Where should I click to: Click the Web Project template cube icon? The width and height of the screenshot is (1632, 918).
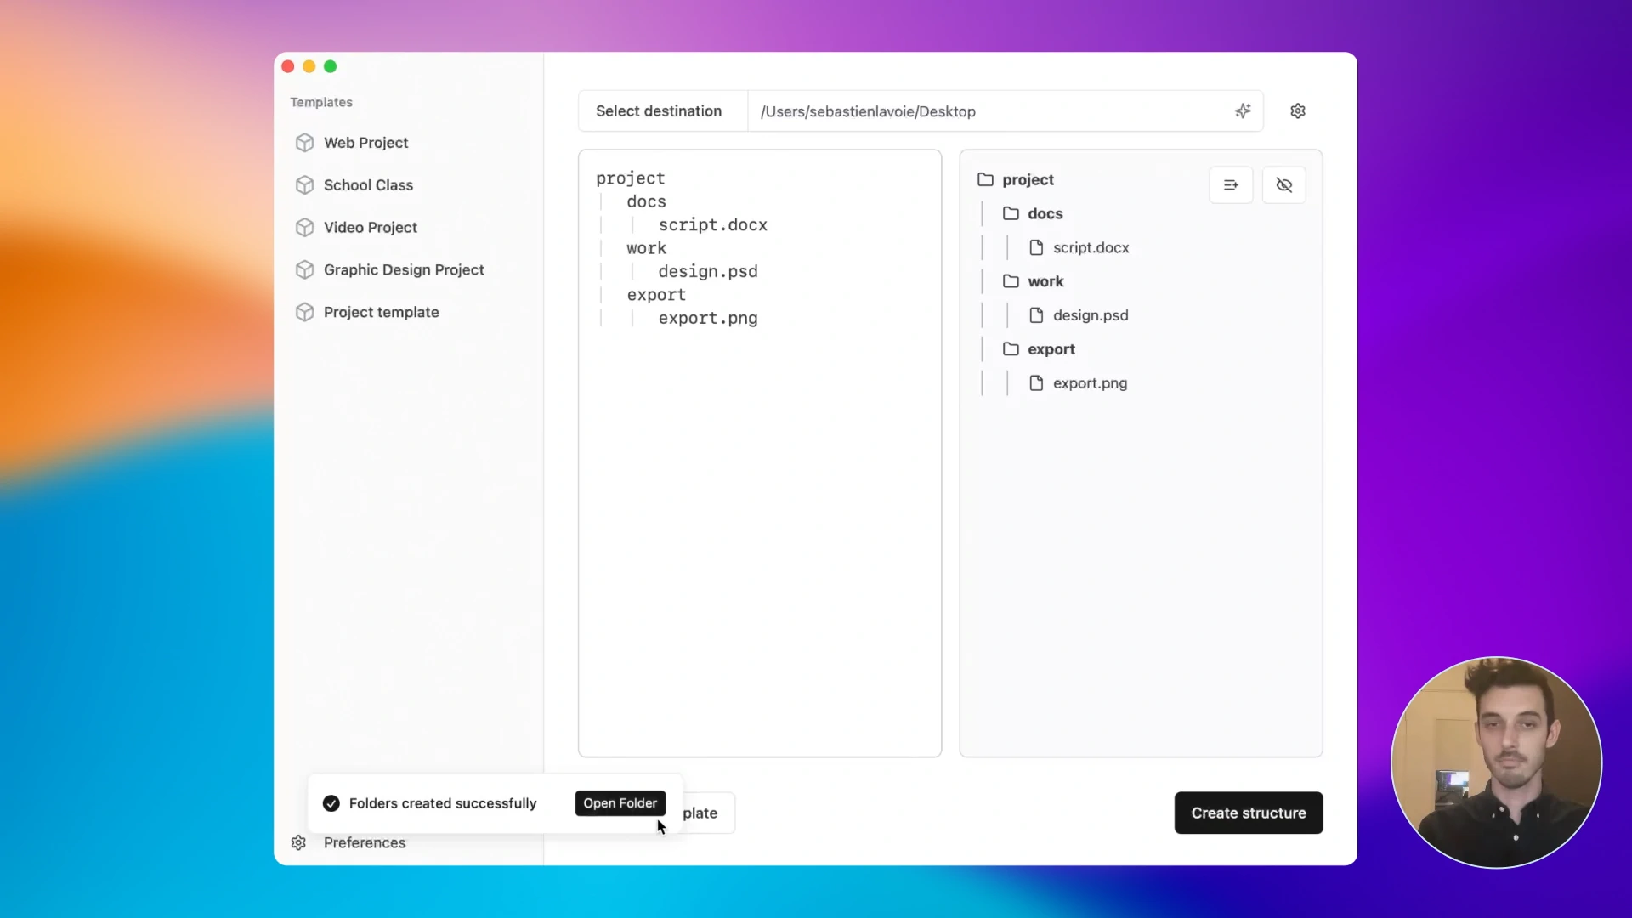pos(304,143)
